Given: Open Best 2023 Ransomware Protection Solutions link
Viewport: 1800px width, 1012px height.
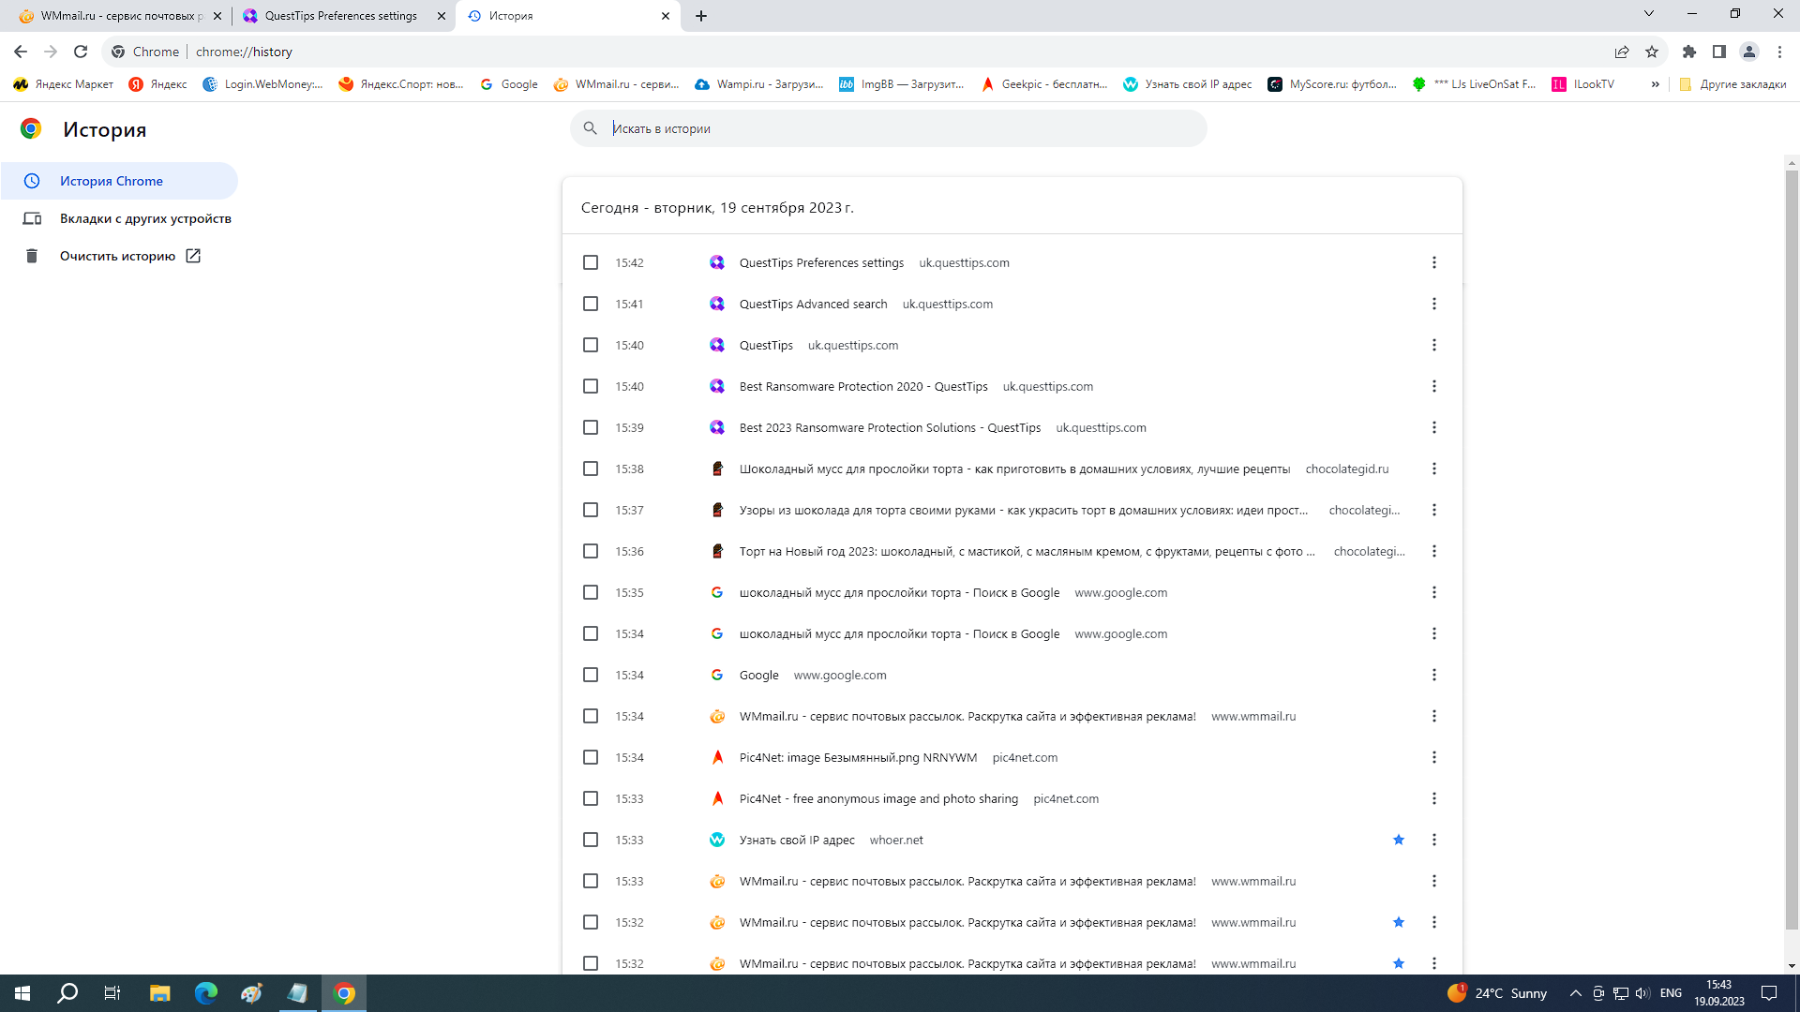Looking at the screenshot, I should pyautogui.click(x=890, y=427).
